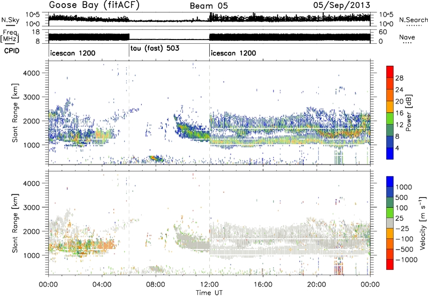The image size is (428, 296).
Task: Click the '3000' tick on the velocity panel axis
Action: [32, 207]
